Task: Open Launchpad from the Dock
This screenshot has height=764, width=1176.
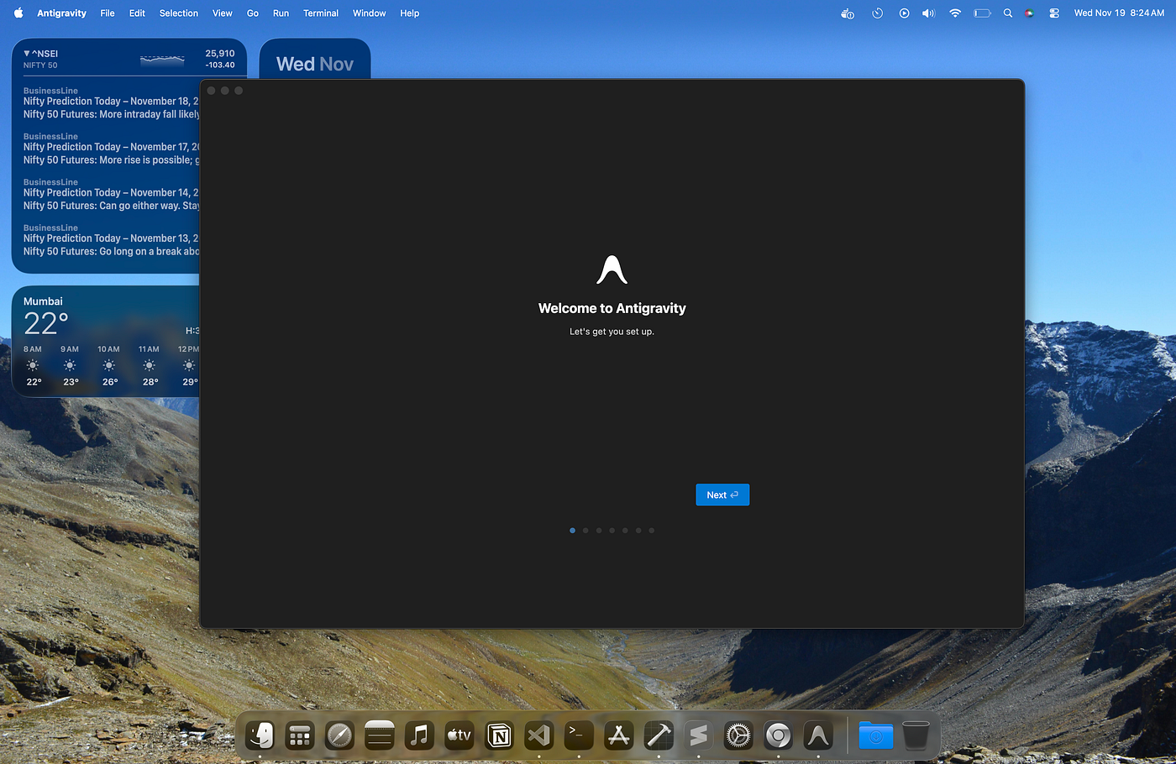Action: pos(300,735)
